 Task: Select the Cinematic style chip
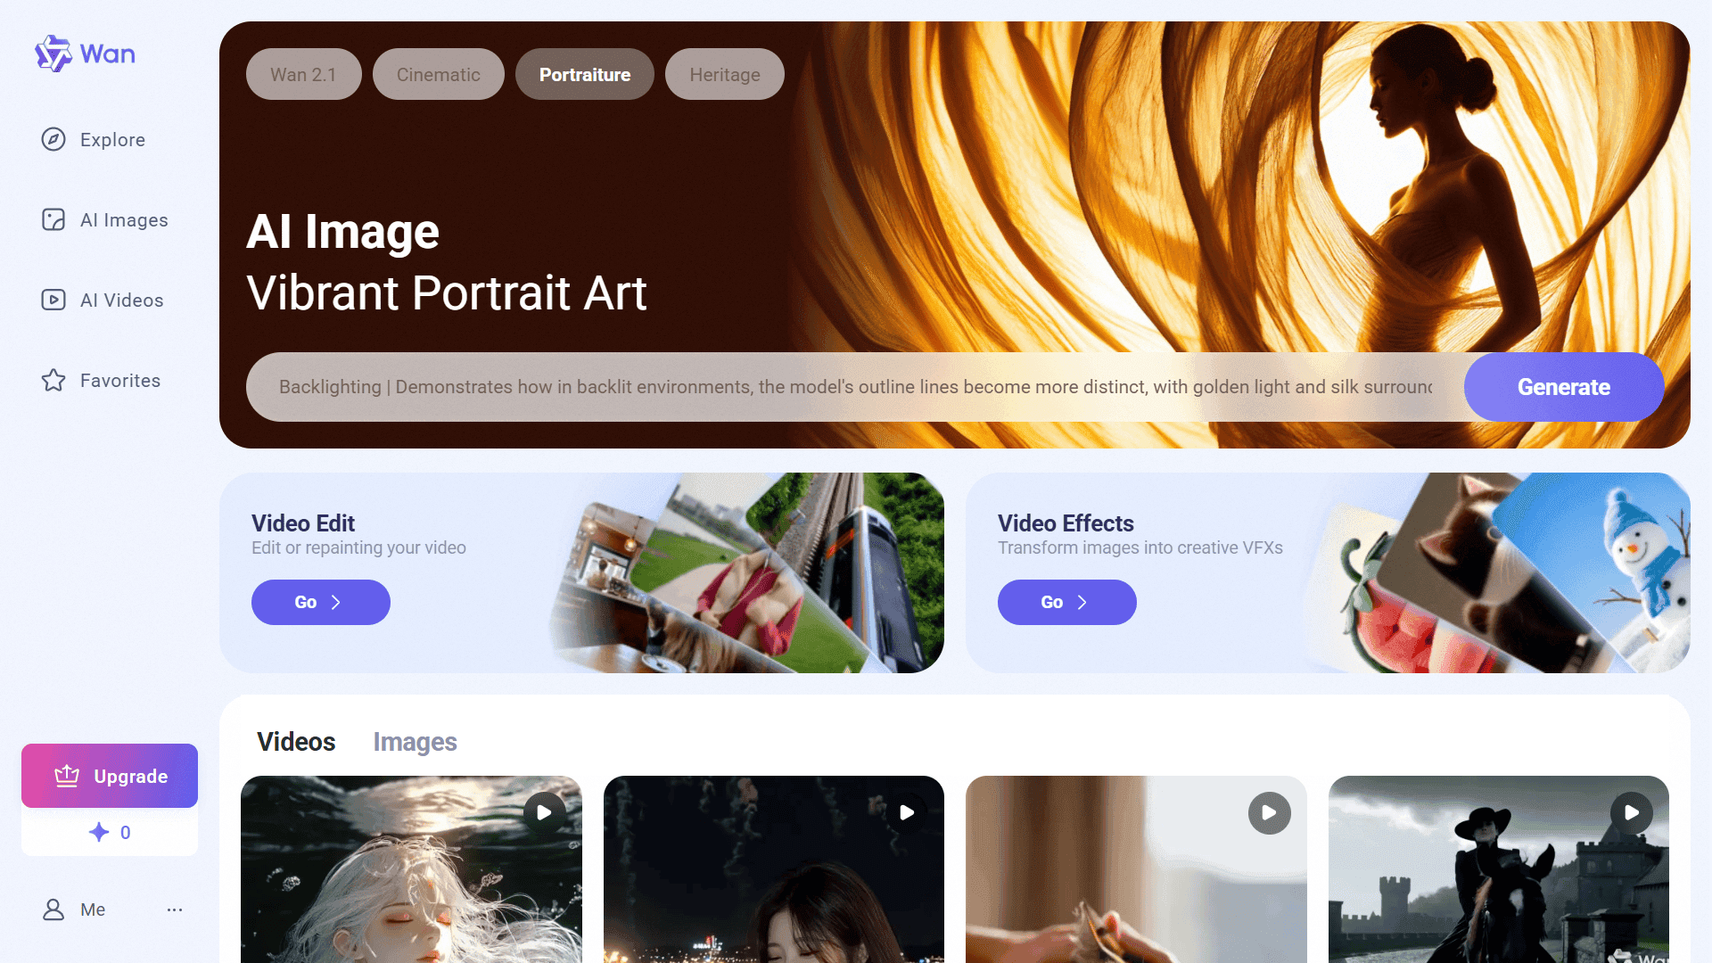click(438, 74)
